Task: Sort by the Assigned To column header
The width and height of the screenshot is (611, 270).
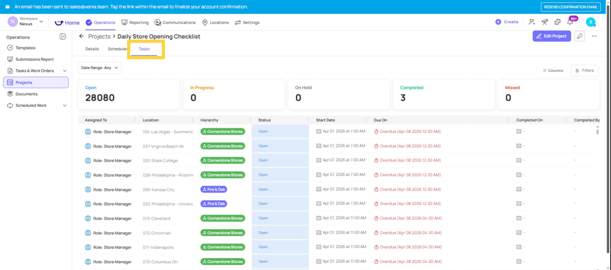Action: 96,120
